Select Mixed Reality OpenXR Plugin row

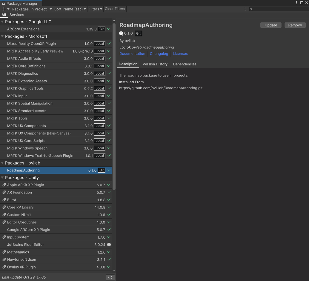[56, 44]
